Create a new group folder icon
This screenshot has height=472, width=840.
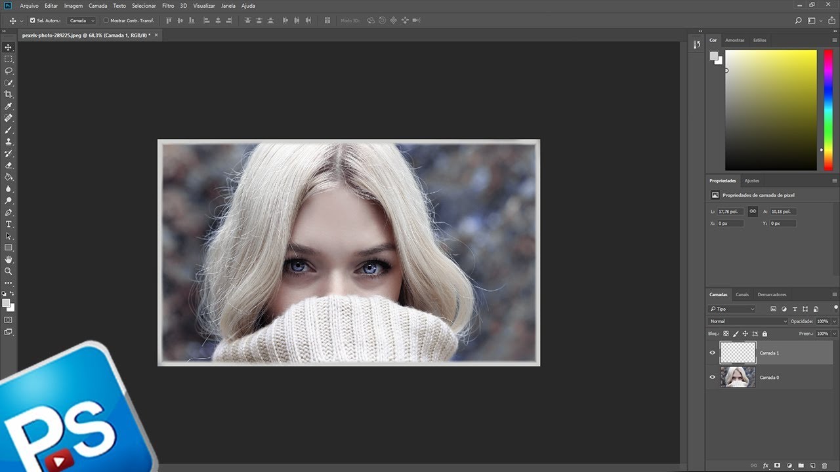click(801, 465)
